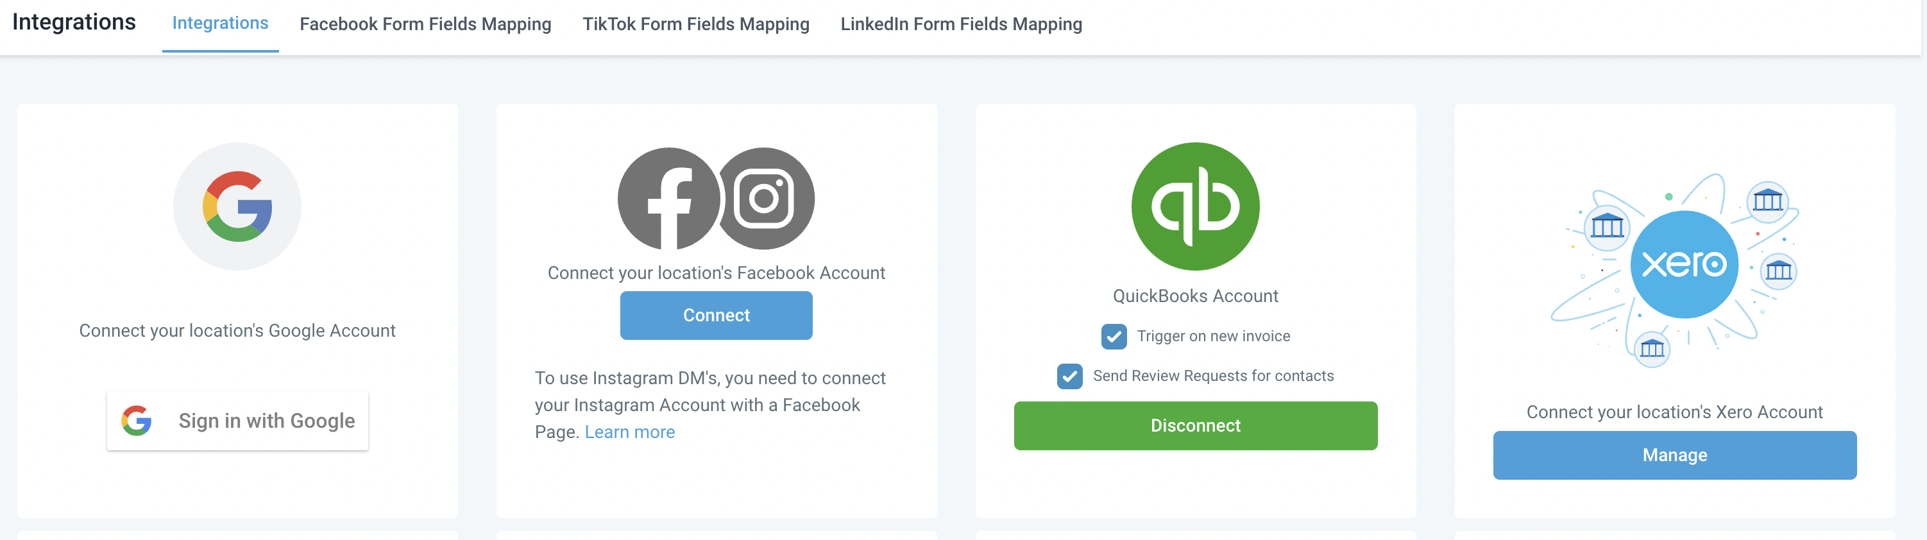Toggle Send Review Requests for contacts checkbox
The height and width of the screenshot is (540, 1927).
coord(1070,376)
